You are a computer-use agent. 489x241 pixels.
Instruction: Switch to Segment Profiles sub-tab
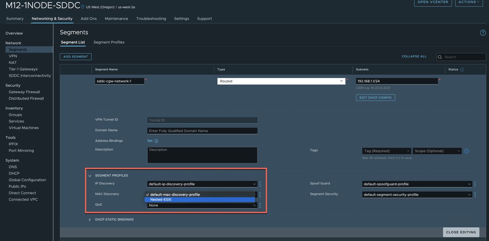[109, 42]
